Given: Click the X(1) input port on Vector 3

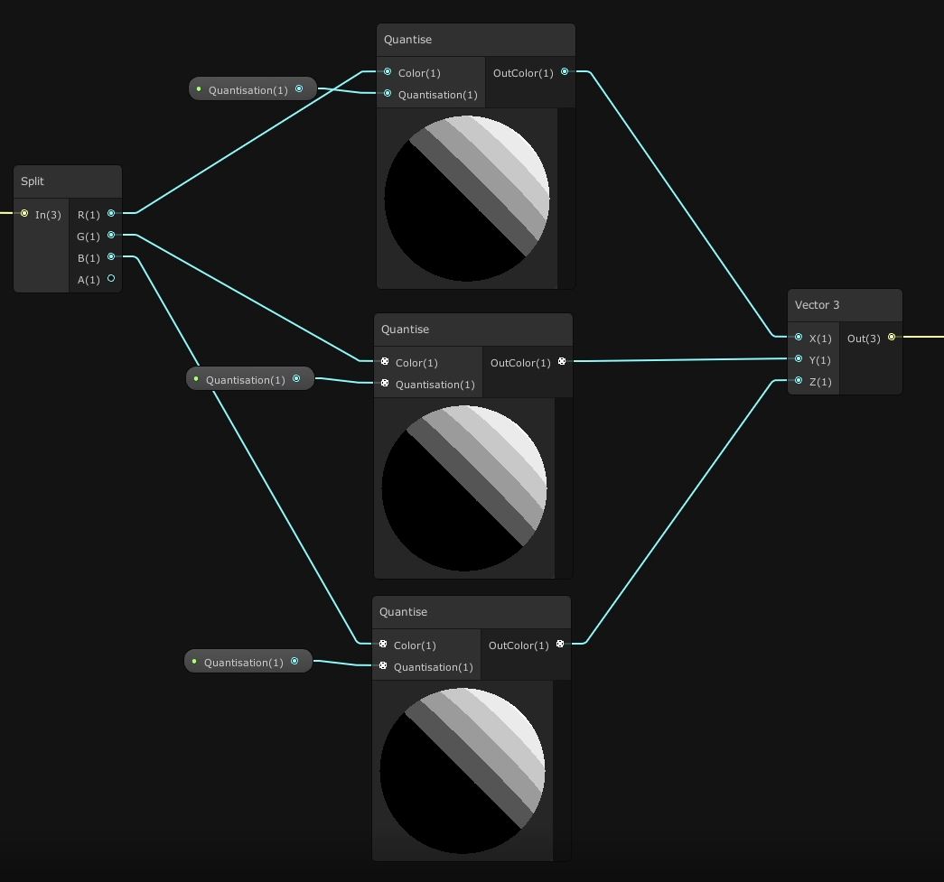Looking at the screenshot, I should click(799, 338).
